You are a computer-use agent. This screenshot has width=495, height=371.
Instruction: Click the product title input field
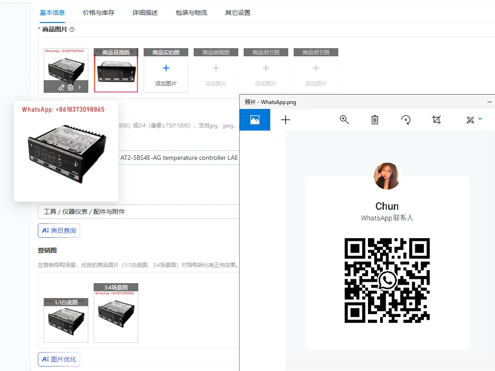pyautogui.click(x=179, y=158)
